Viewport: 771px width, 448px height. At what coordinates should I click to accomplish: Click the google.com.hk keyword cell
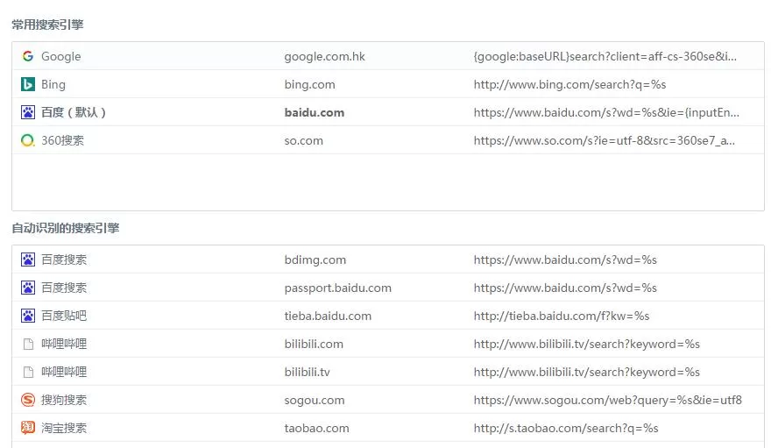pyautogui.click(x=324, y=57)
